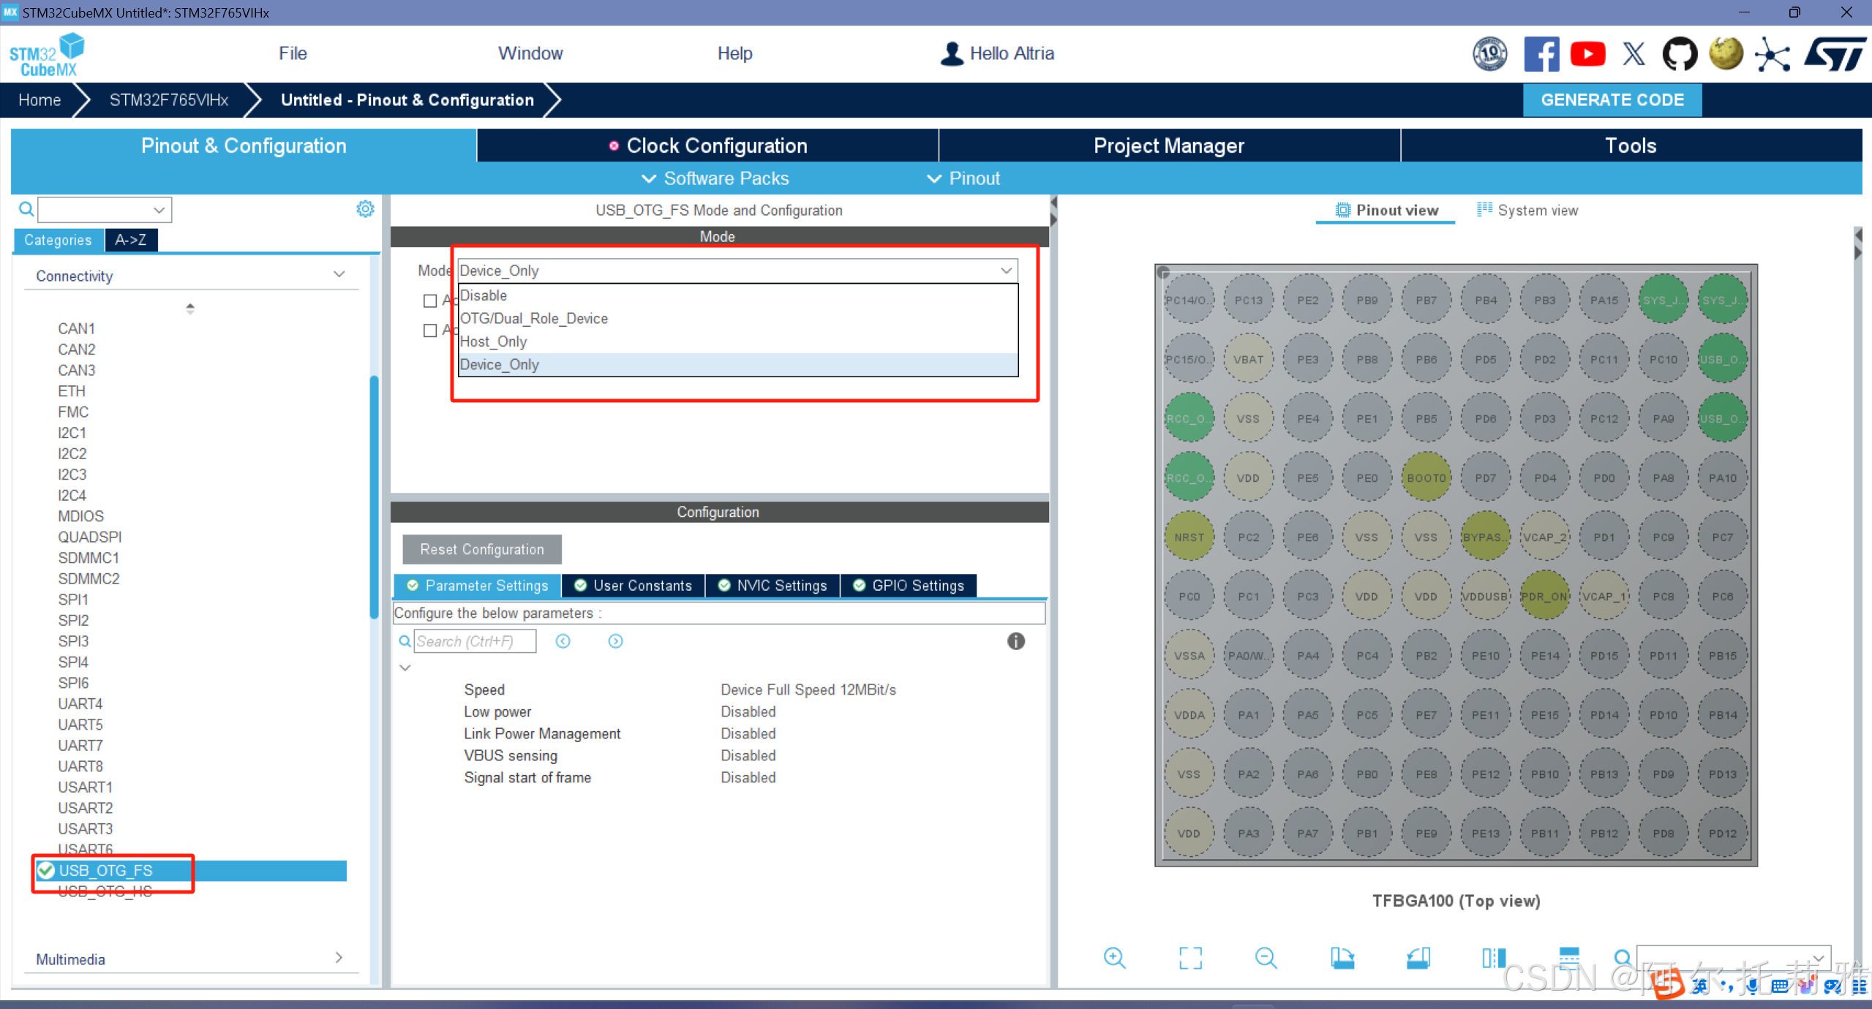Rotate the chip view clockwise
Screen dimensions: 1872x1009
[x=1342, y=957]
